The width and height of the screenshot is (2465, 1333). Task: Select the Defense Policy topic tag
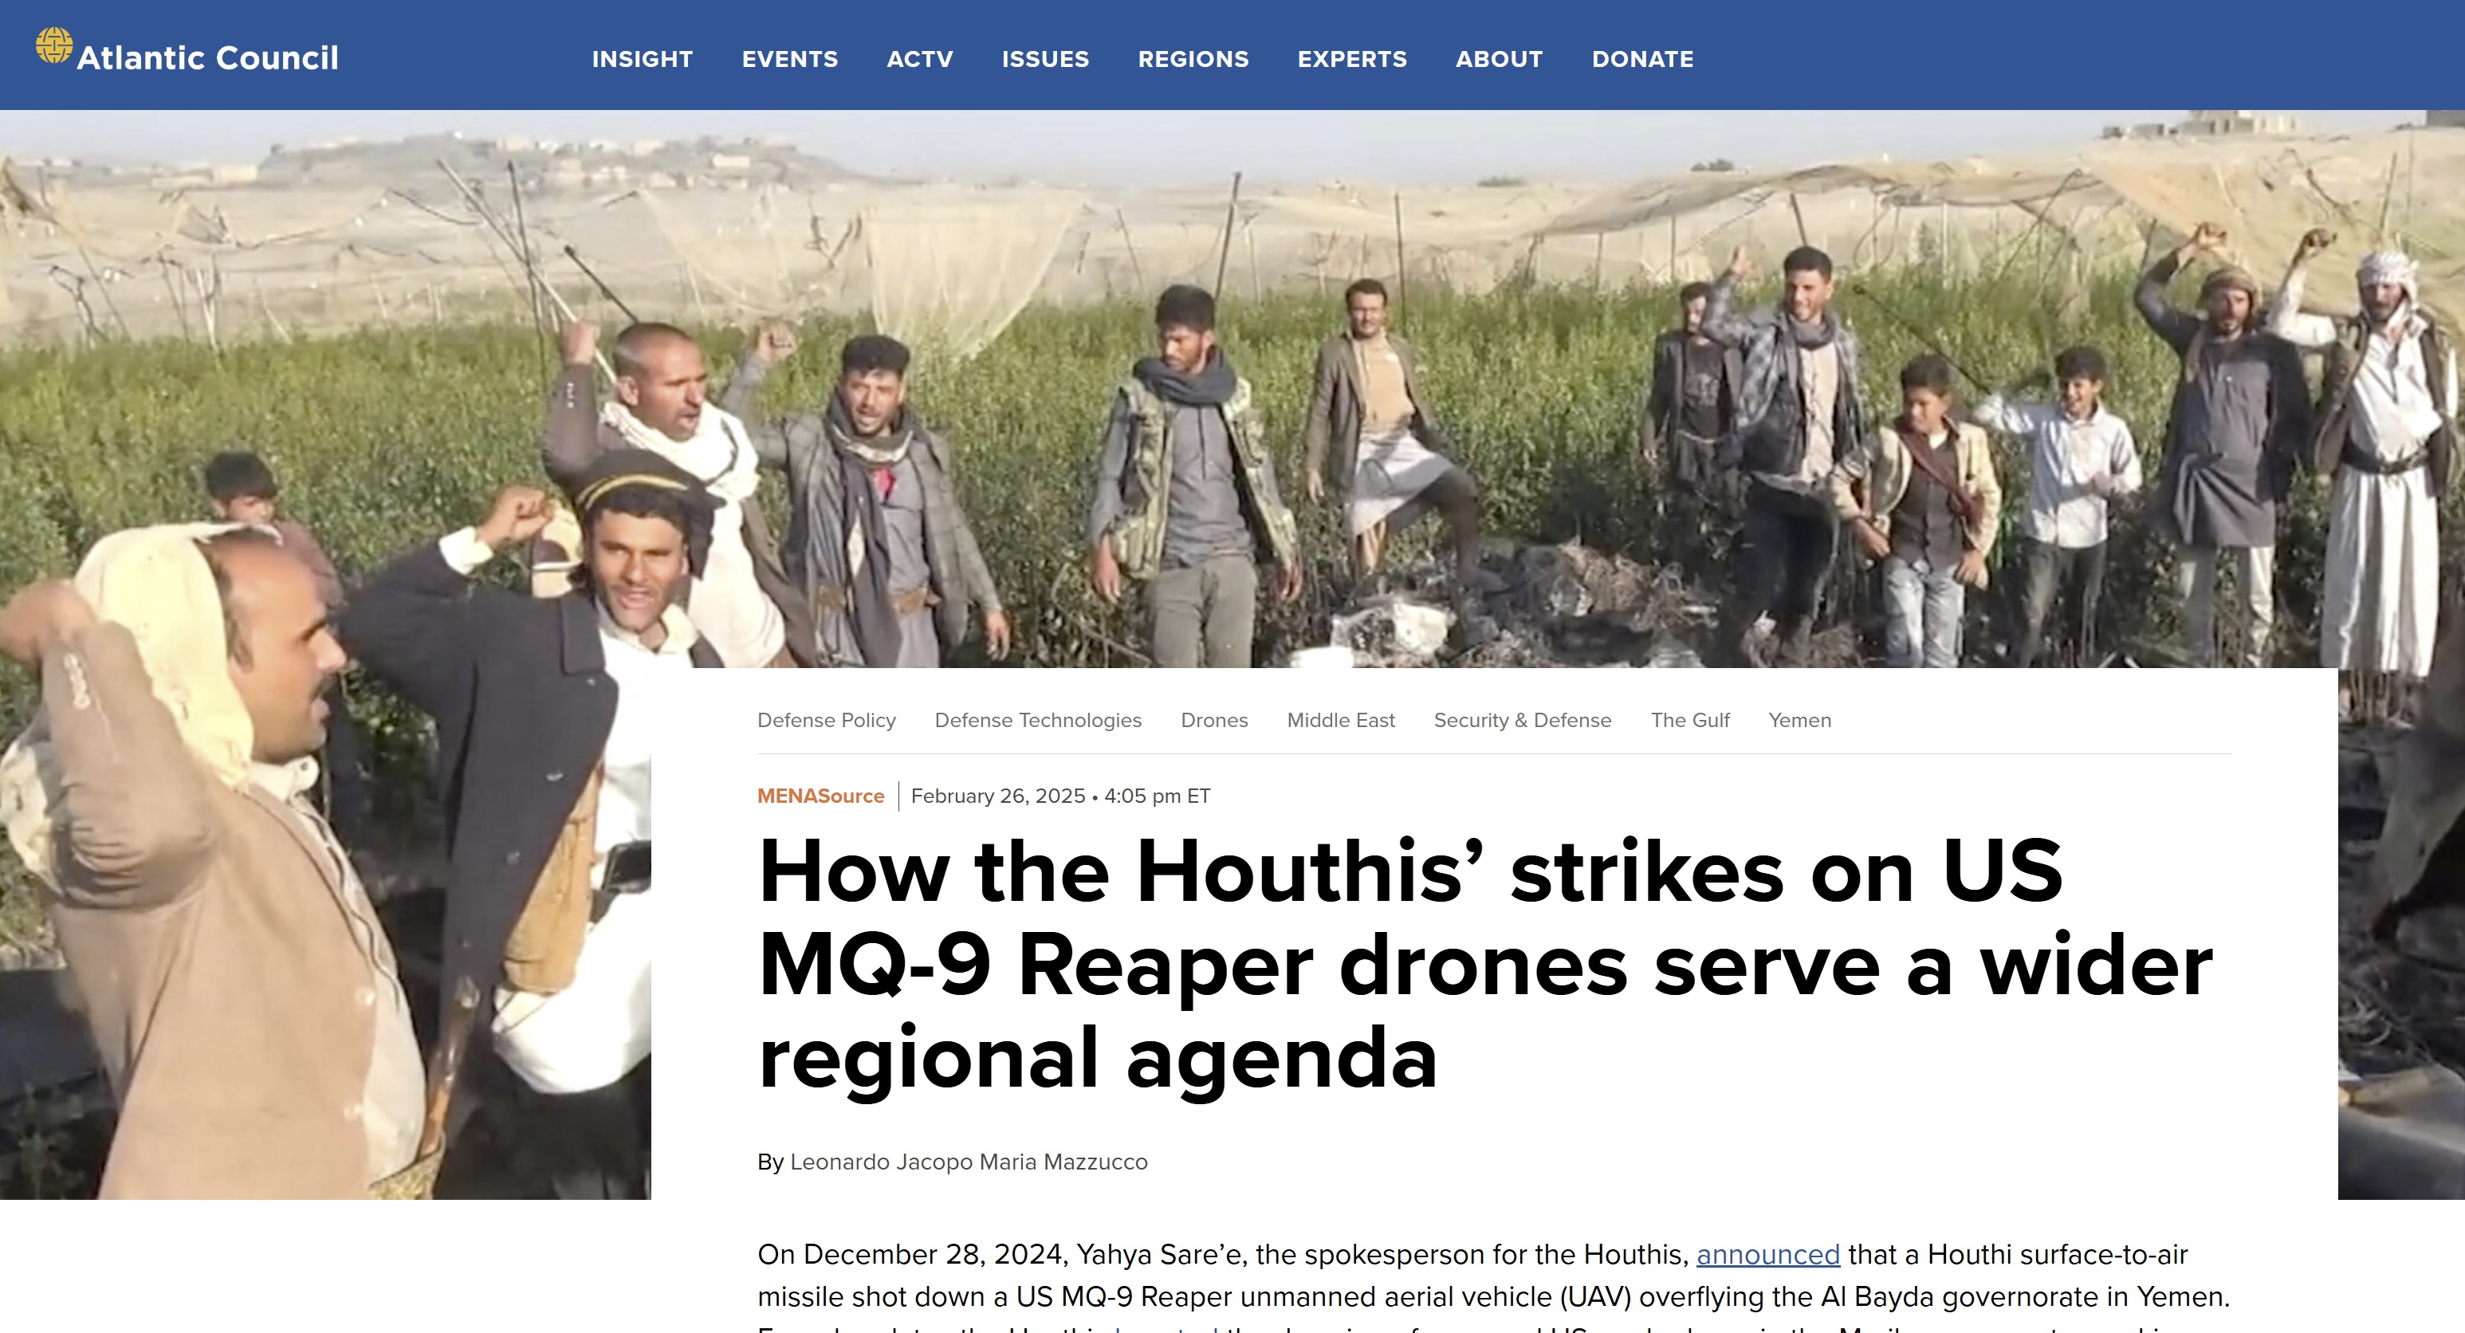pyautogui.click(x=827, y=720)
